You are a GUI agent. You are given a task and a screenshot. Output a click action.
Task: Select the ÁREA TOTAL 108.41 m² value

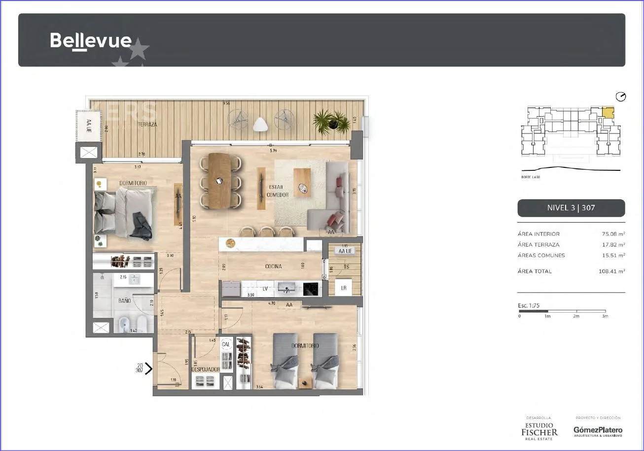point(611,271)
